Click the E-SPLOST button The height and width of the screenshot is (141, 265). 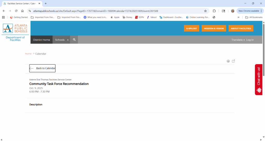192,28
